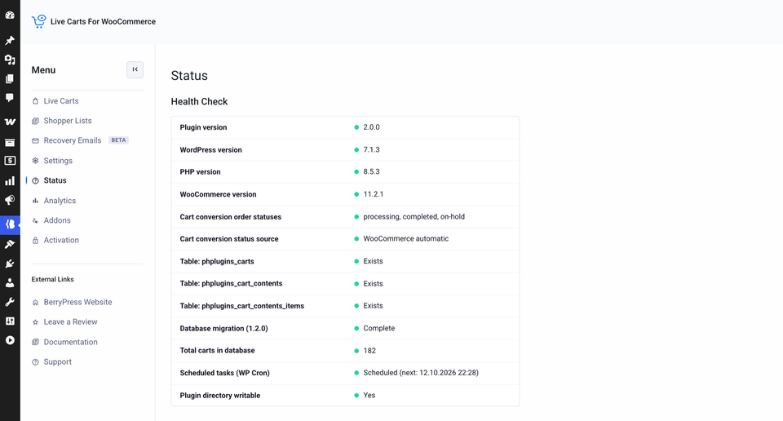Click "Cart conversion status source" label

pyautogui.click(x=229, y=239)
